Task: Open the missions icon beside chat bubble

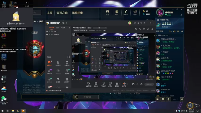Action: [x=163, y=99]
